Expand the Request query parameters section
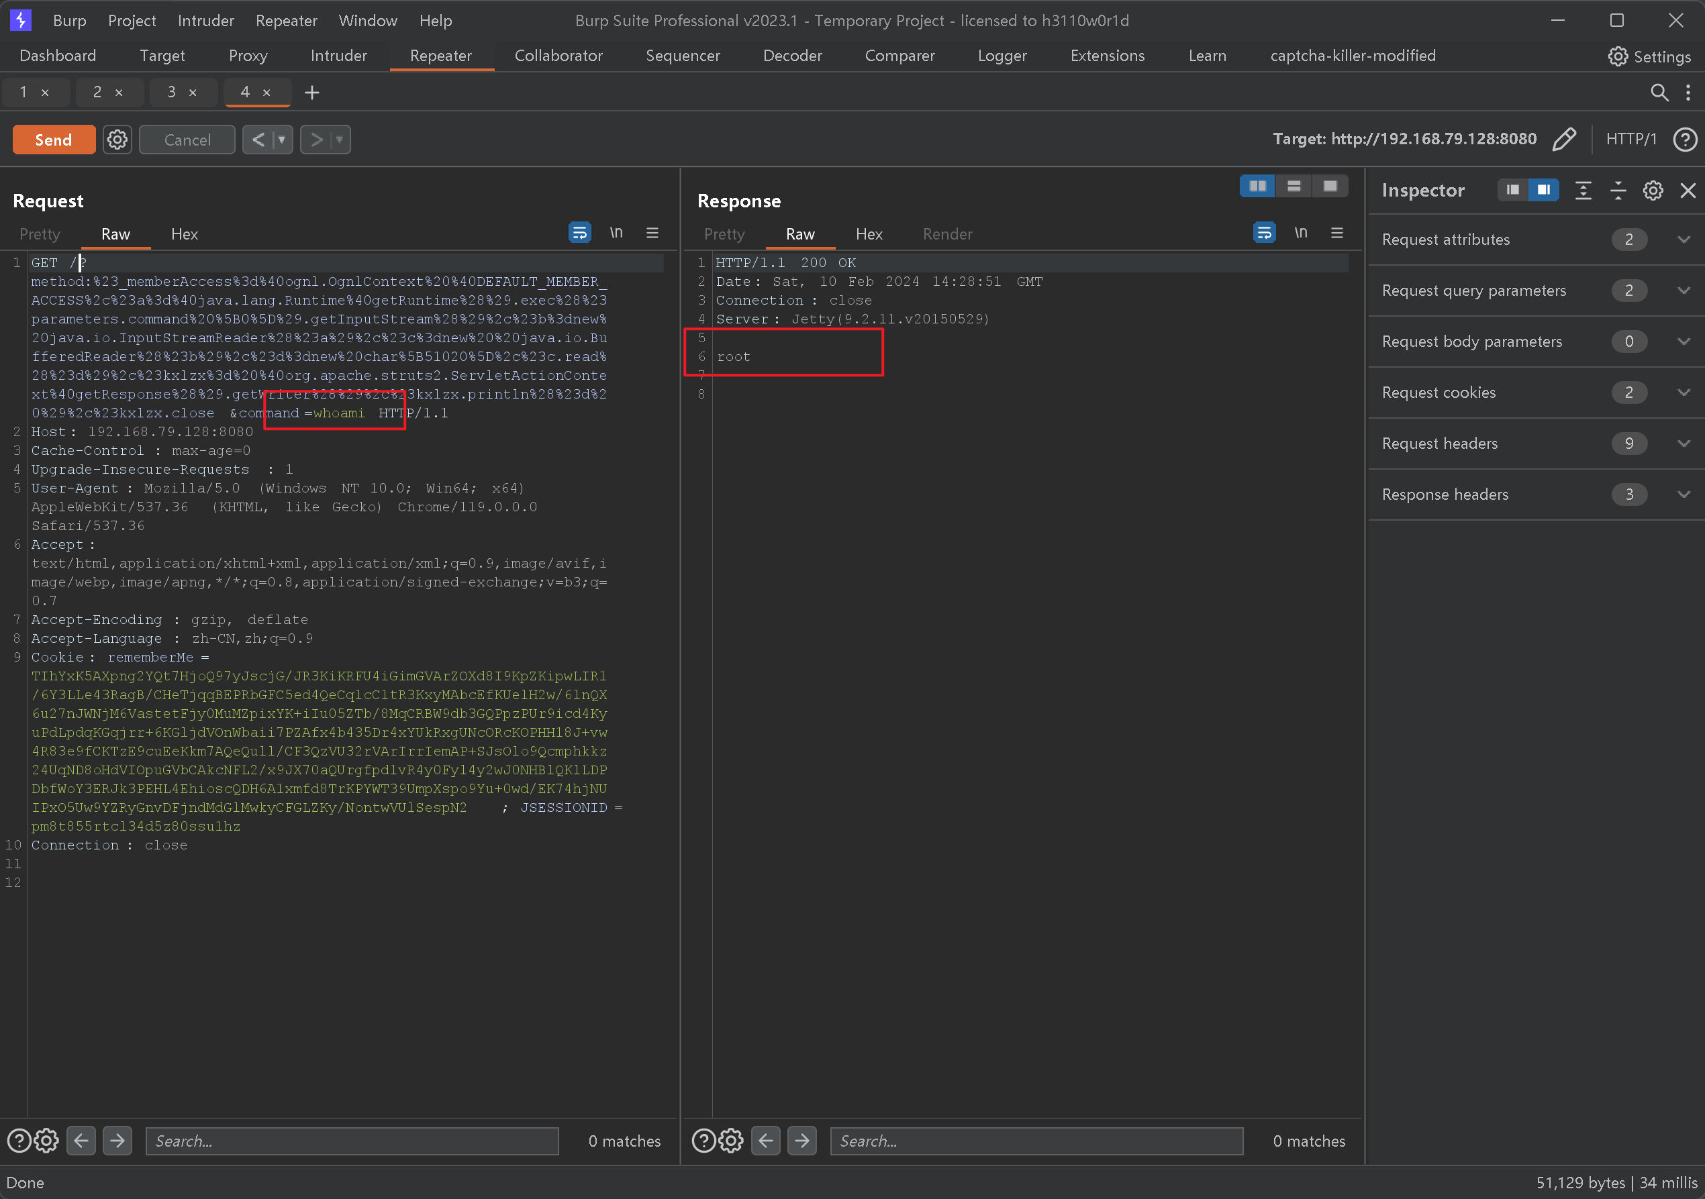Screen dimensions: 1705x1199 [x=1684, y=291]
